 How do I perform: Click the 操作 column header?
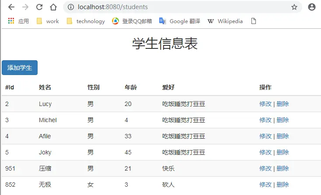pyautogui.click(x=265, y=87)
